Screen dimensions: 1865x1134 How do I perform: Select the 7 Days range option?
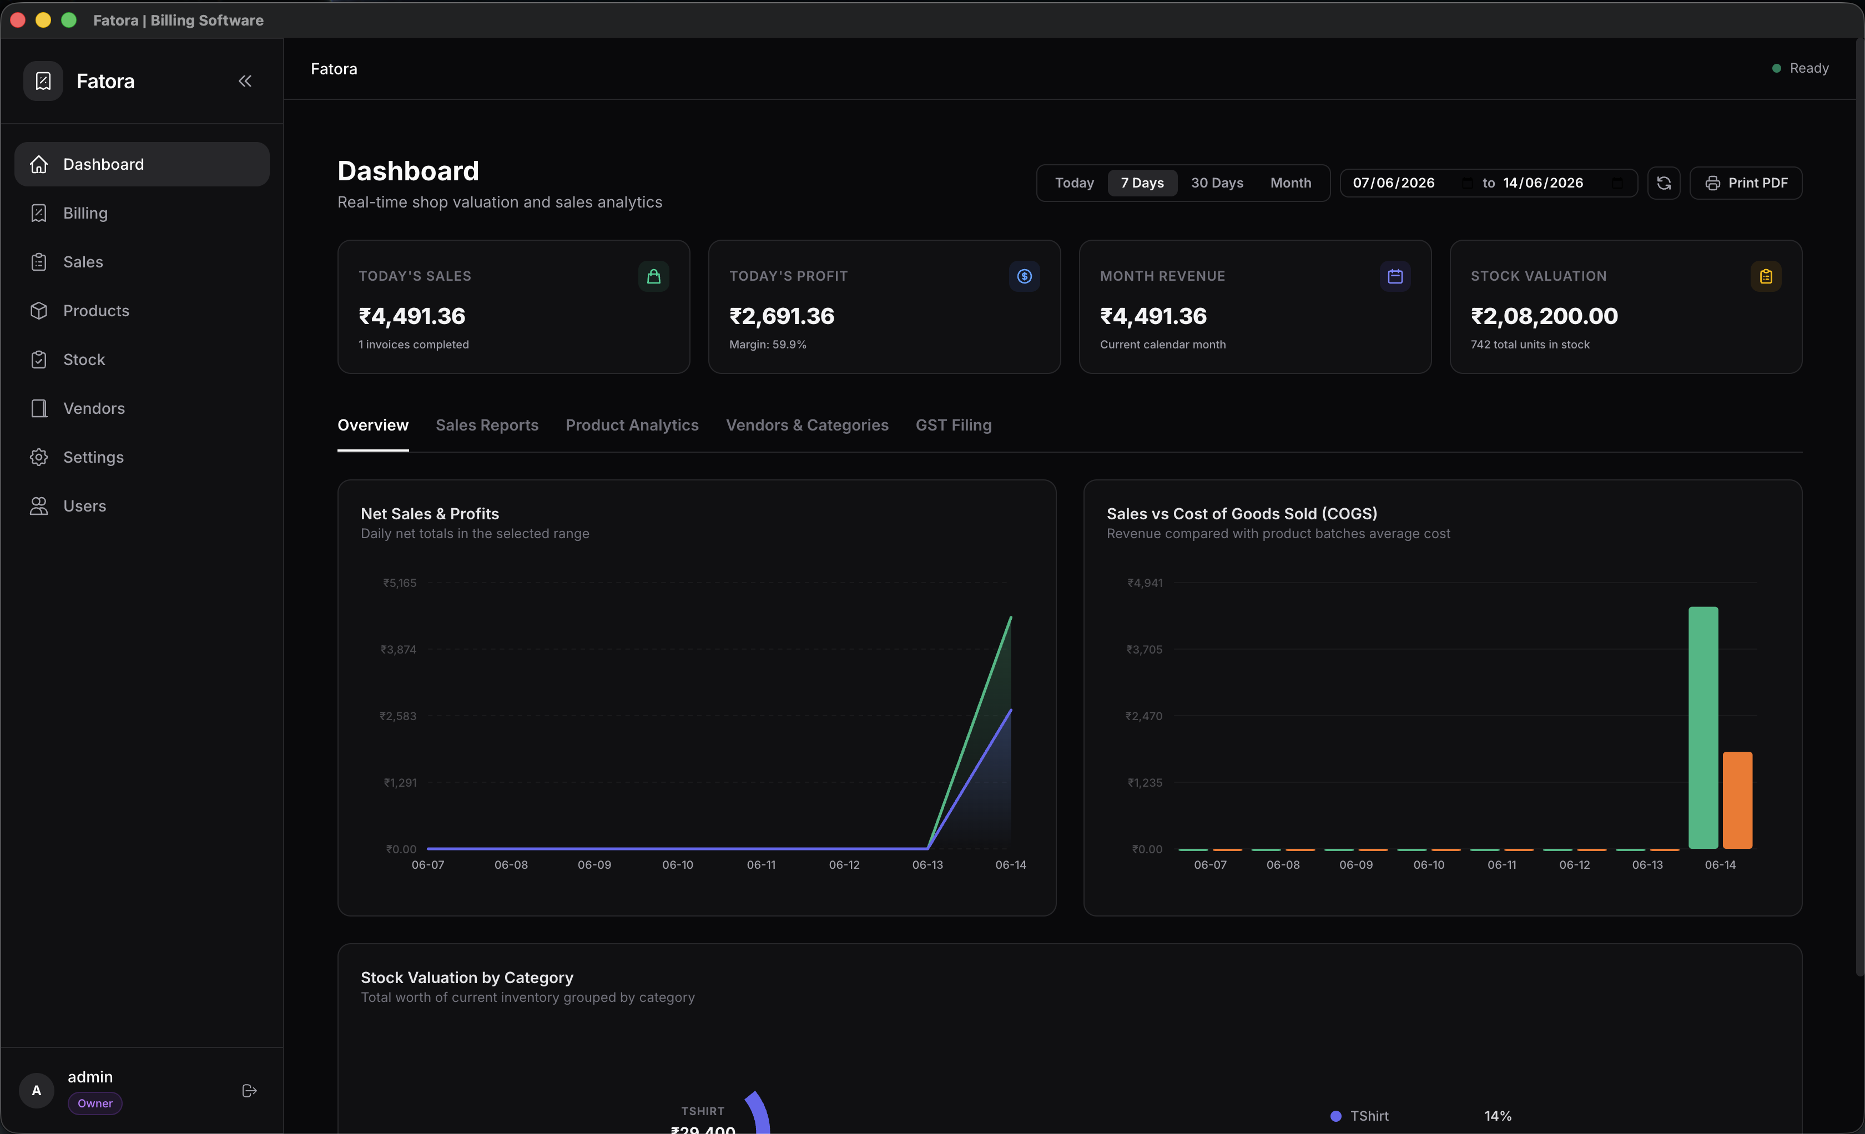[1142, 183]
